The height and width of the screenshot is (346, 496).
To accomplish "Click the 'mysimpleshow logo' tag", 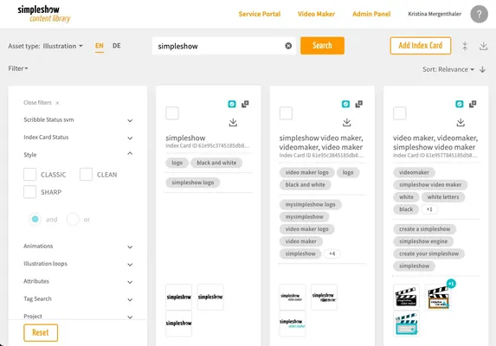I will tap(310, 204).
